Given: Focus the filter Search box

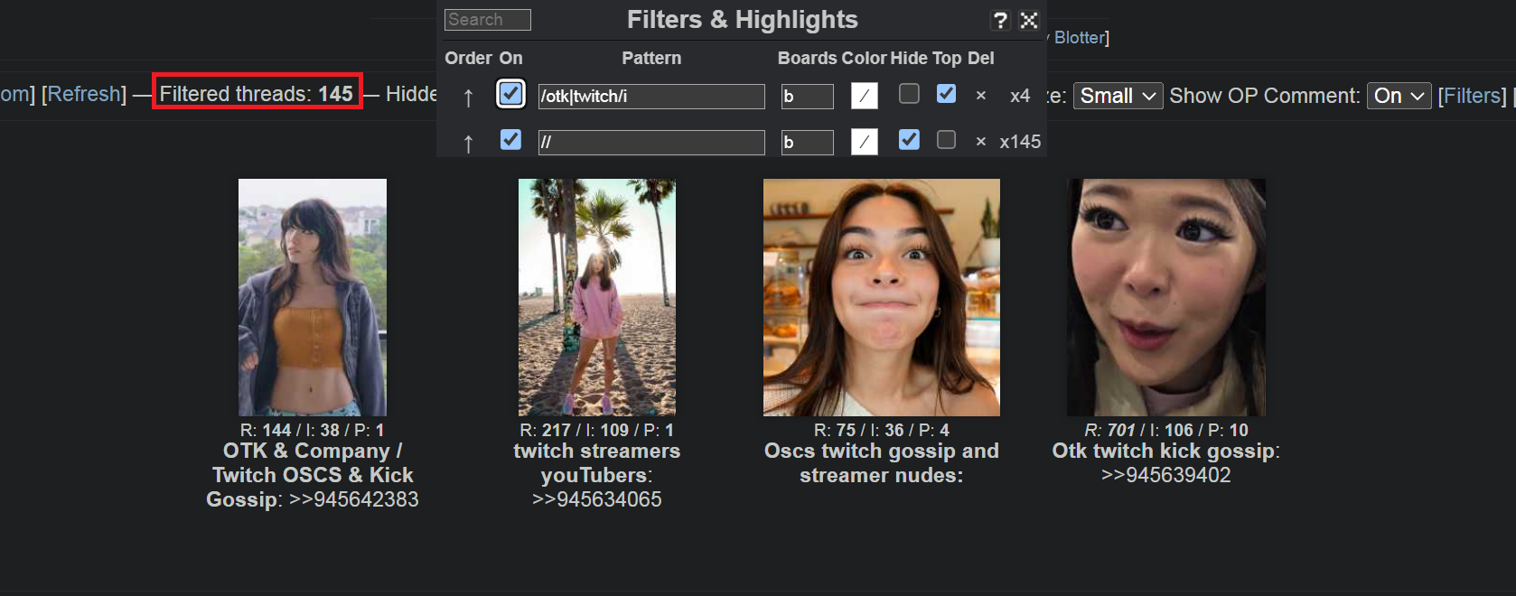Looking at the screenshot, I should coord(488,19).
